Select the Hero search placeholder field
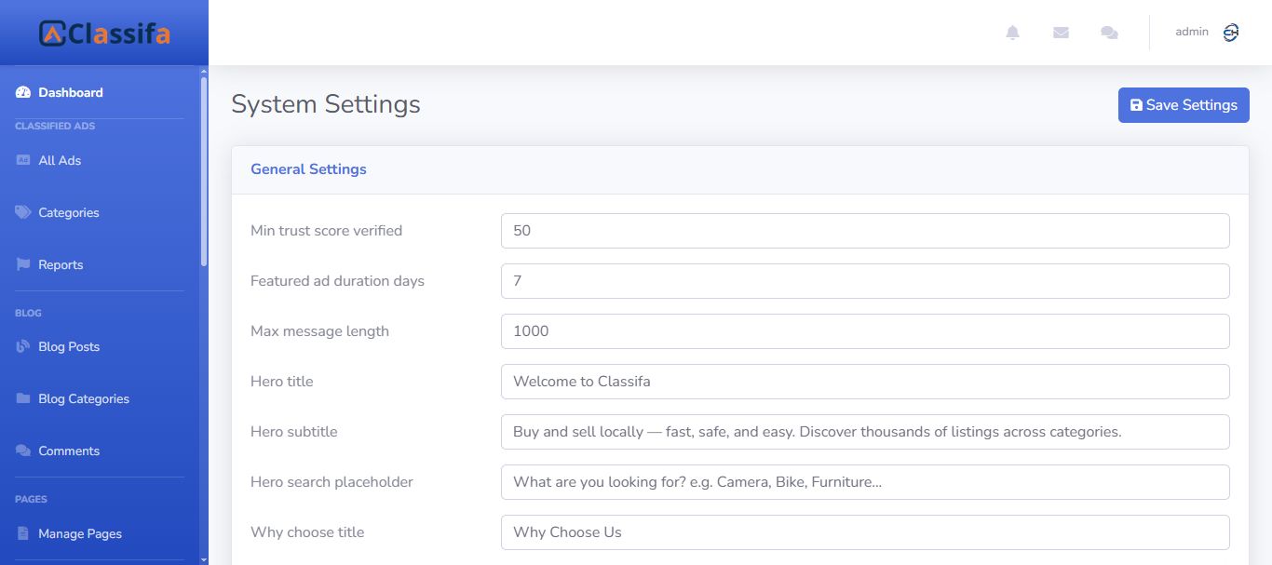 click(864, 482)
